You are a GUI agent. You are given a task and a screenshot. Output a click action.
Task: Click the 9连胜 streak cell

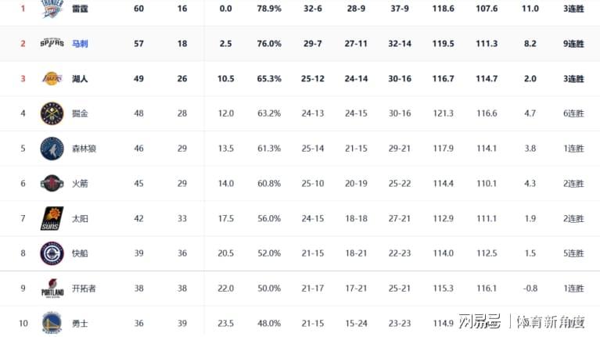click(x=573, y=44)
